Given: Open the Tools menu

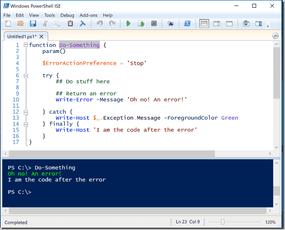Looking at the screenshot, I should 49,15.
